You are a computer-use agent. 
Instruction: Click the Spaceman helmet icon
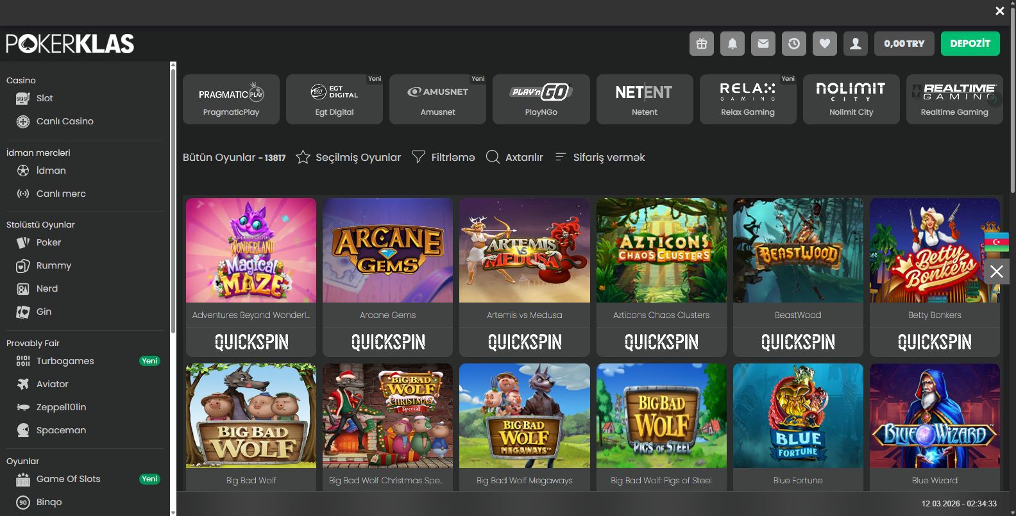(x=23, y=430)
